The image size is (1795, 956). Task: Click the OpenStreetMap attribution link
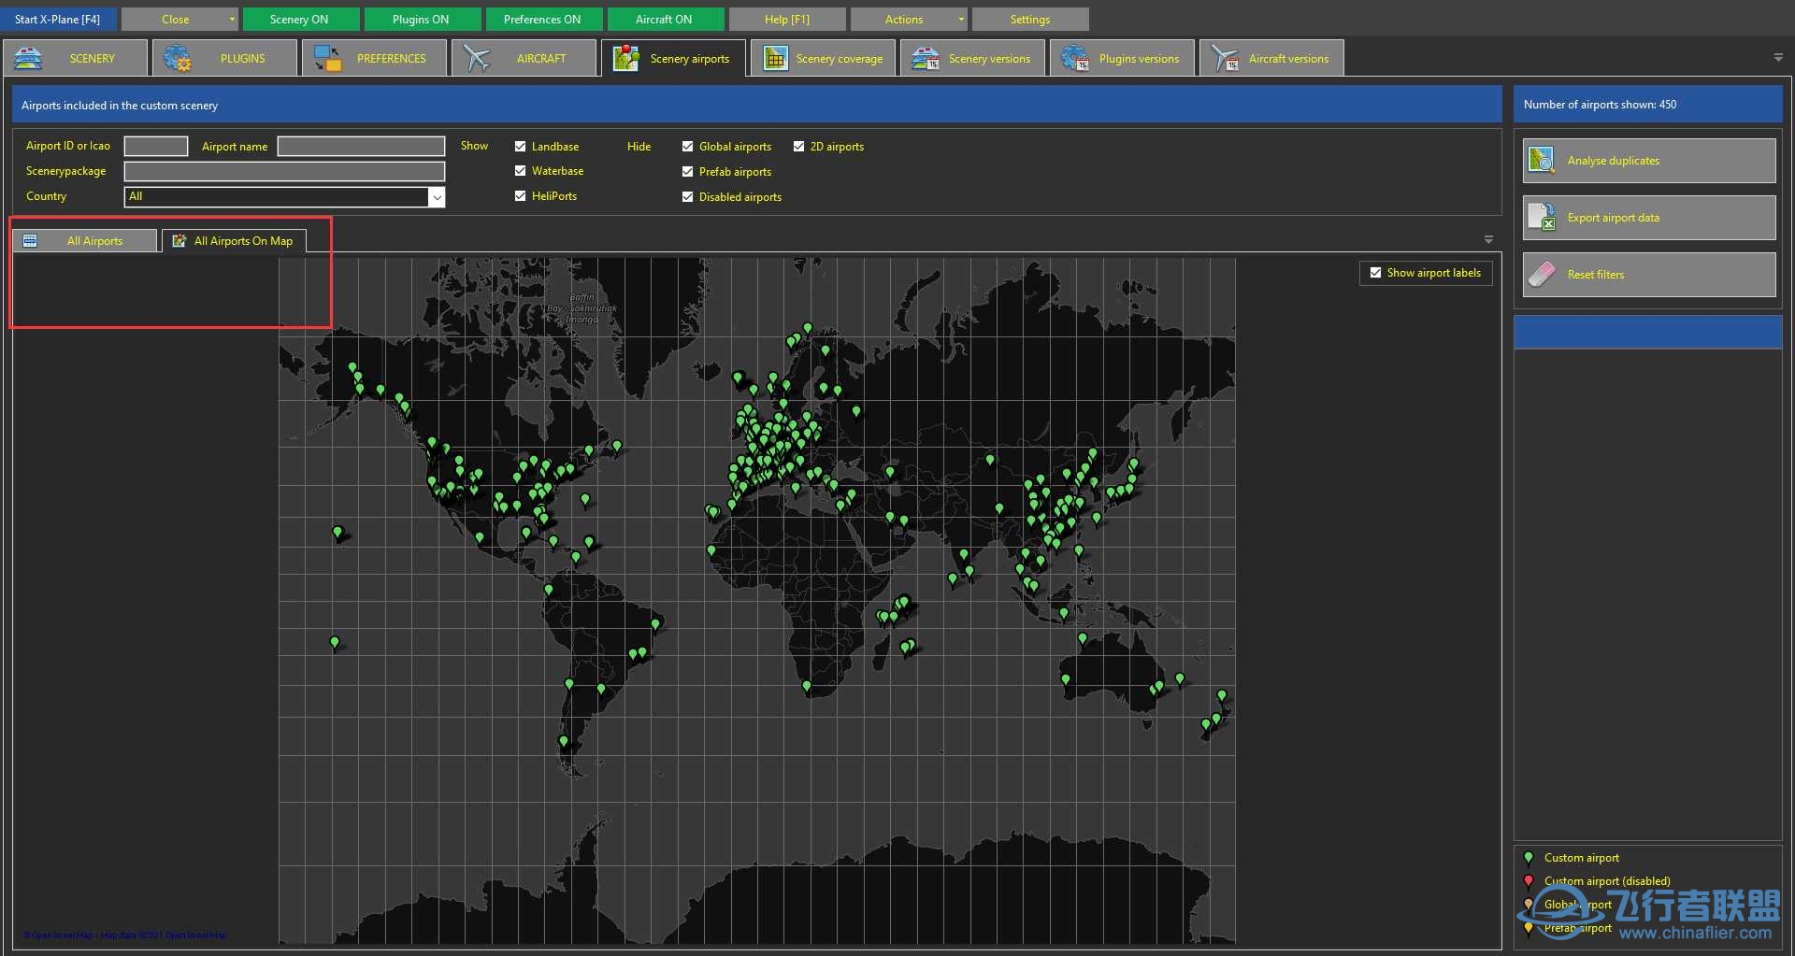[124, 935]
